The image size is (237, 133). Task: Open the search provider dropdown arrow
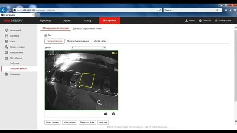pyautogui.click(x=220, y=10)
